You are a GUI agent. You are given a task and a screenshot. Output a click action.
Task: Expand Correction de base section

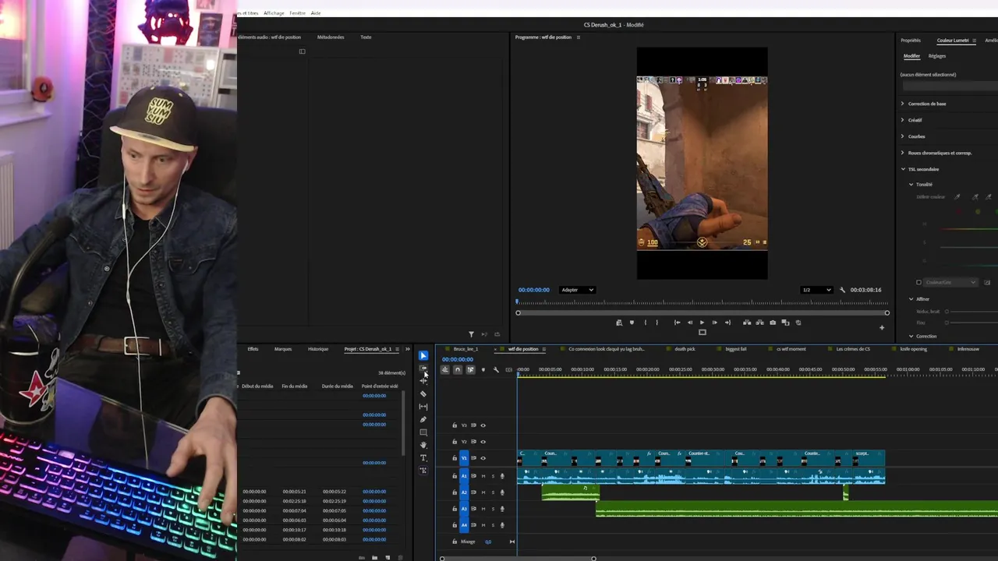(903, 104)
